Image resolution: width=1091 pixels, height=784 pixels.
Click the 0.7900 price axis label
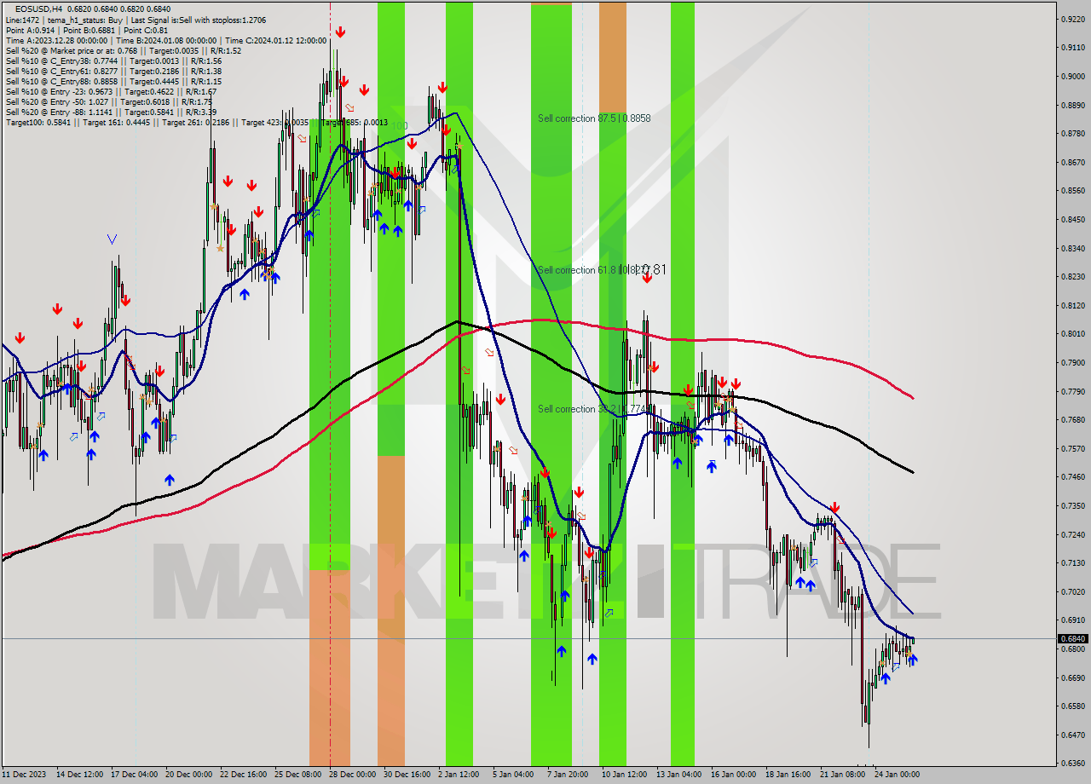coord(1073,363)
